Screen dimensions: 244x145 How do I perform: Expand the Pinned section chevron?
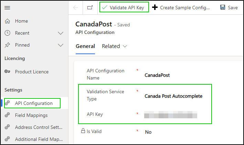(x=61, y=45)
